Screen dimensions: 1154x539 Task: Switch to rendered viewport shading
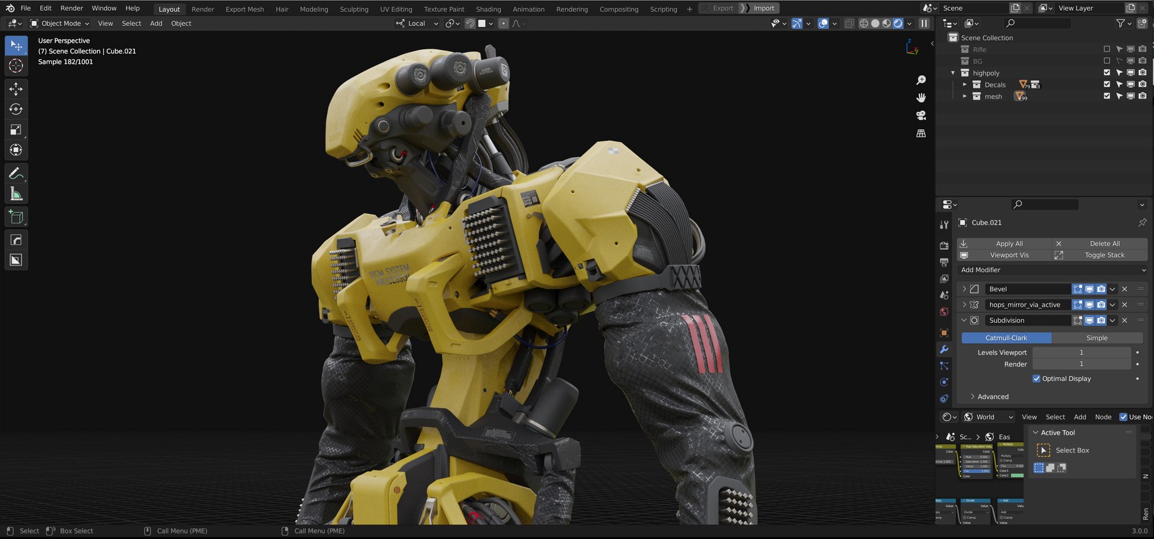[x=898, y=23]
